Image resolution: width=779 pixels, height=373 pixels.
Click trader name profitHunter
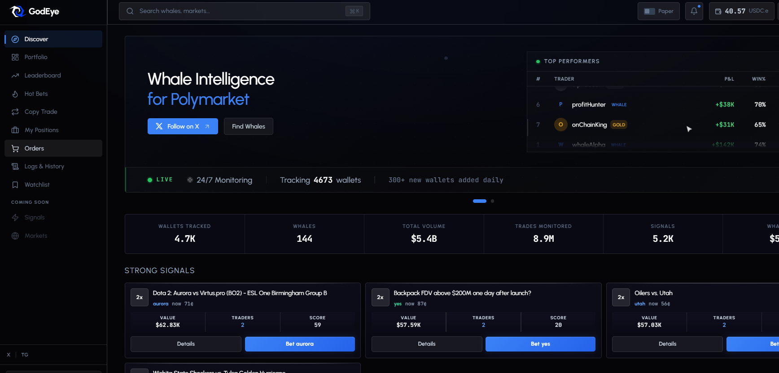point(589,104)
